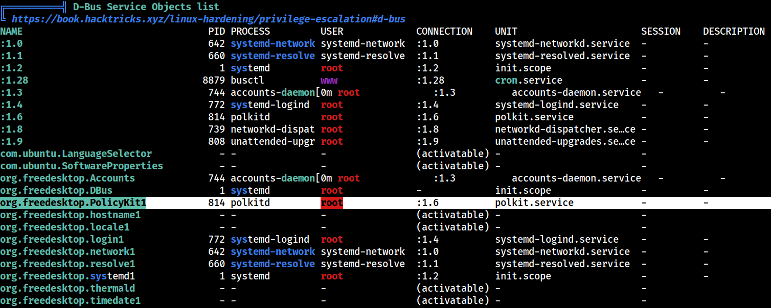The height and width of the screenshot is (308, 771).
Task: Click unattended-upgrades.se…ce unit text
Action: [565, 141]
